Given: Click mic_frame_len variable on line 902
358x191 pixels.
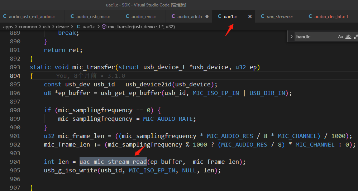Looking at the screenshot, I should pos(67,145).
